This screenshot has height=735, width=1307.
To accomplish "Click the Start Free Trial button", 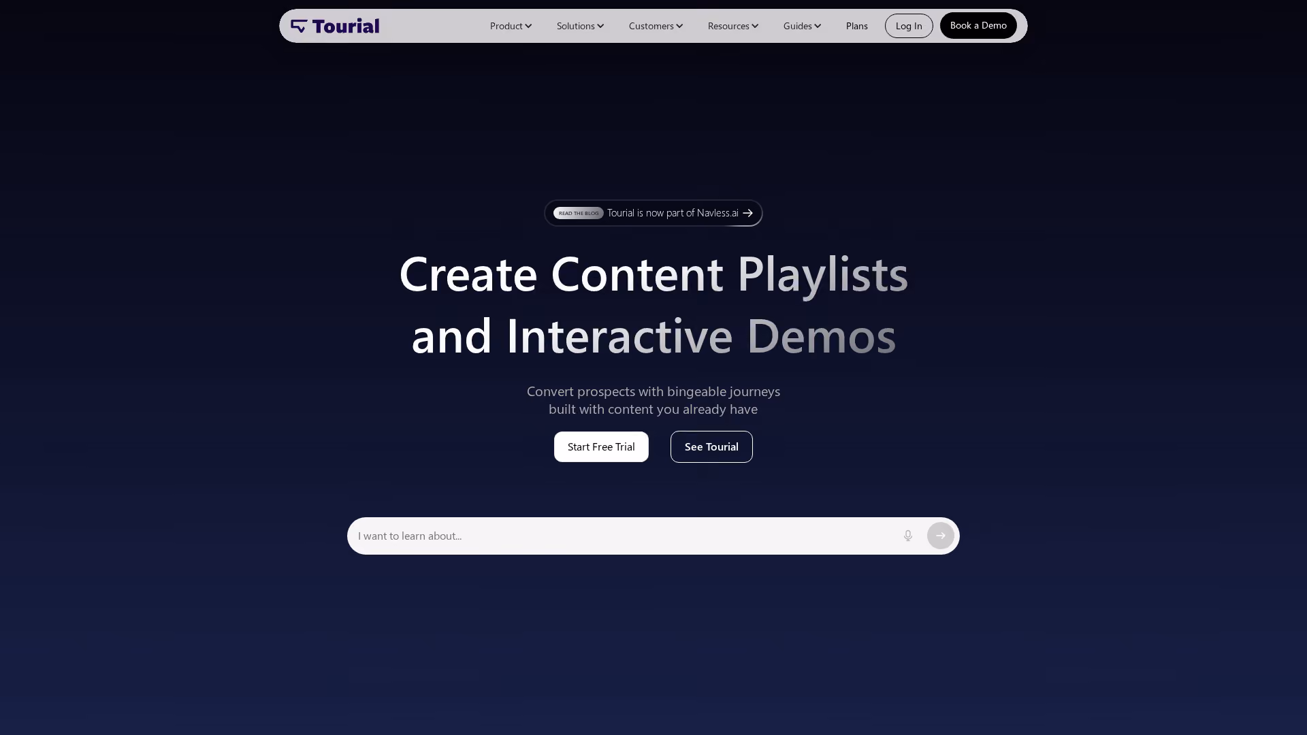I will pyautogui.click(x=601, y=446).
